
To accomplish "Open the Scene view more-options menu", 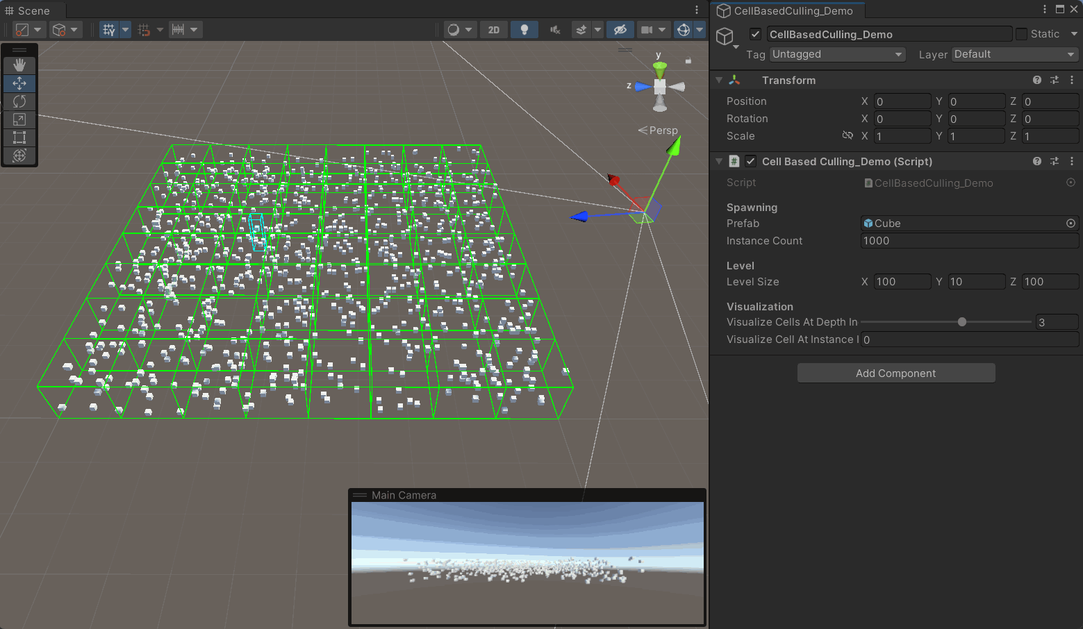I will (697, 10).
